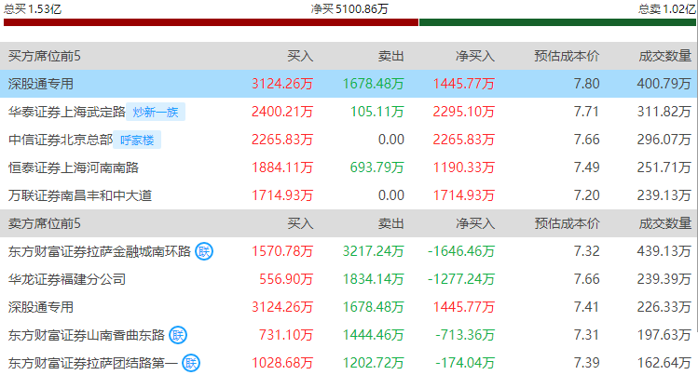This screenshot has width=698, height=375.
Task: Click the 2400.21万 buy value
Action: (282, 112)
